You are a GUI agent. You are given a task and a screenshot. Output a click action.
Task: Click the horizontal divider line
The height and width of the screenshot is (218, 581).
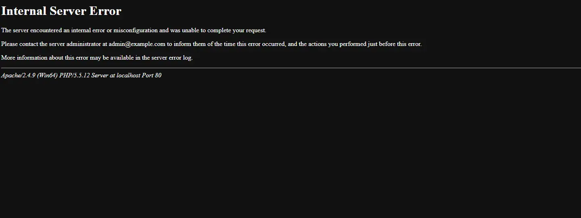coord(290,68)
